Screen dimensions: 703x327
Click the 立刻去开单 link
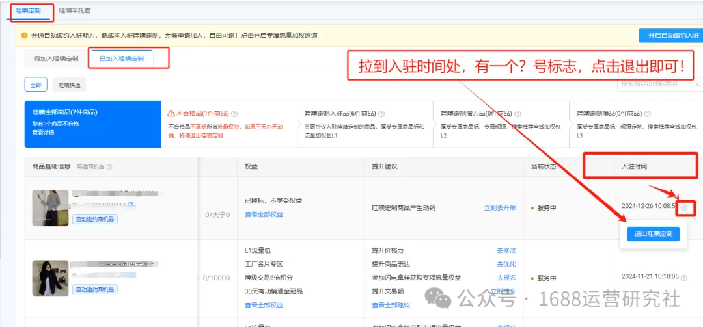pos(500,208)
